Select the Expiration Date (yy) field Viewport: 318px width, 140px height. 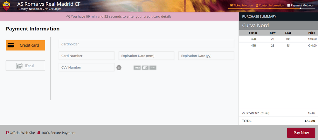click(206, 56)
